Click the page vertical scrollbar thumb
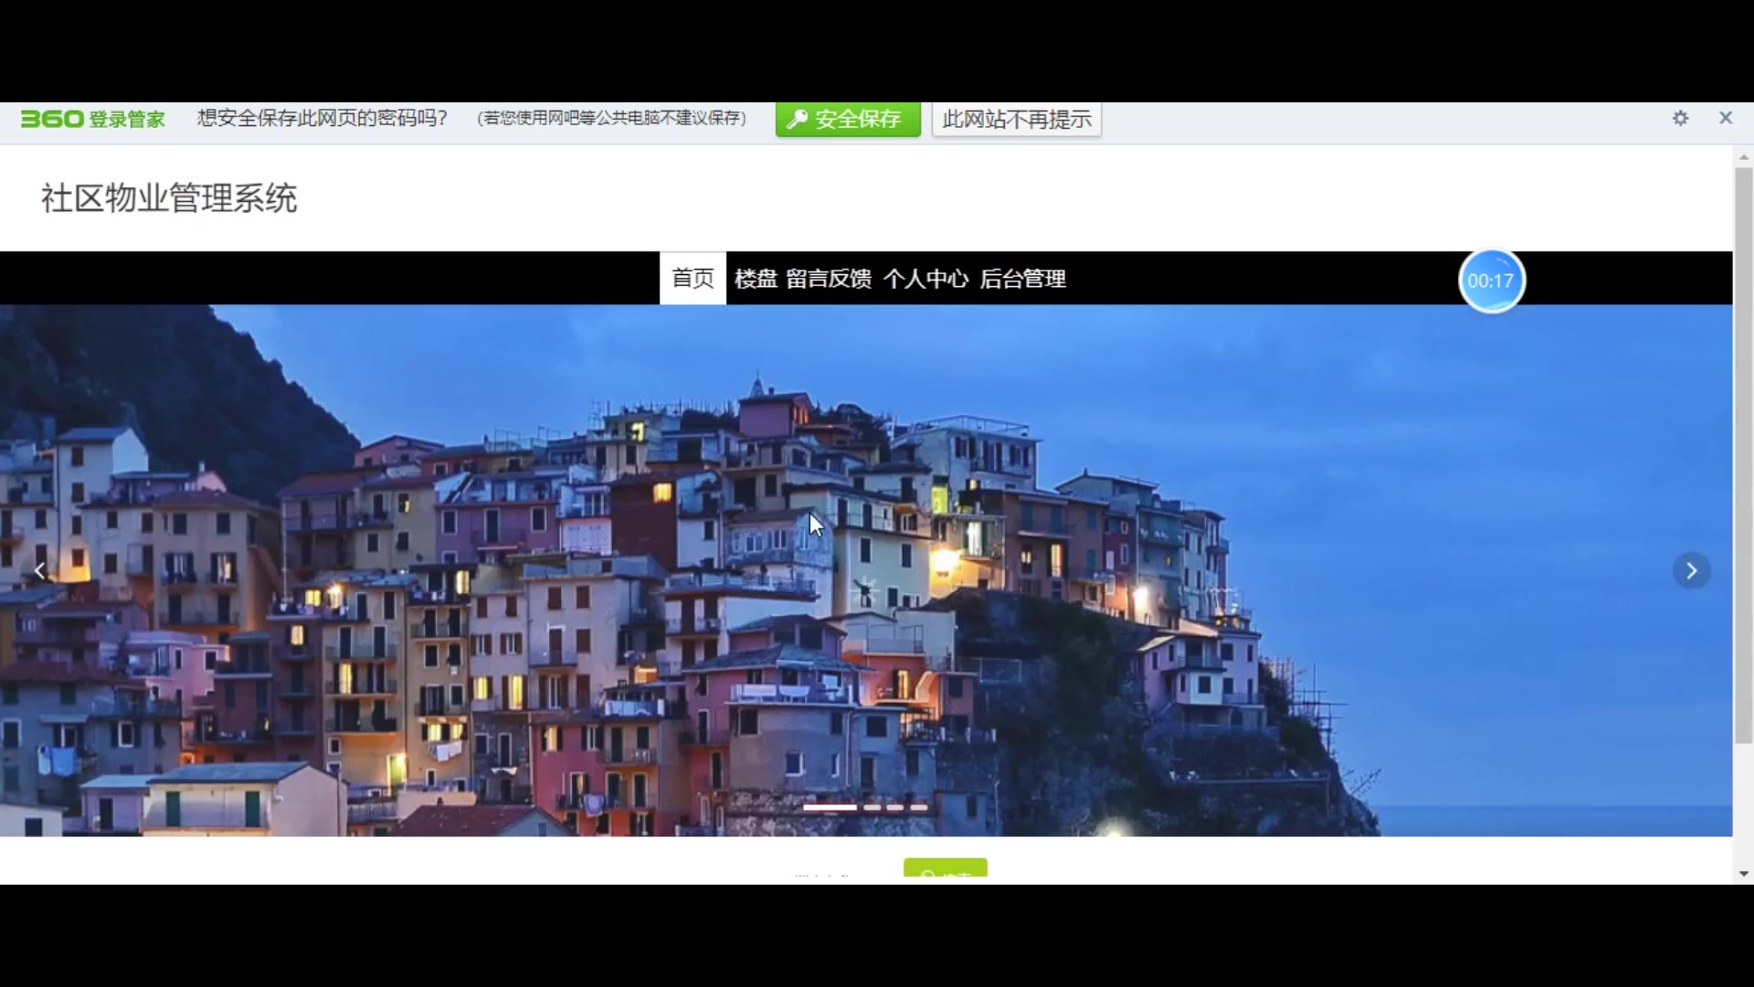 [1743, 452]
